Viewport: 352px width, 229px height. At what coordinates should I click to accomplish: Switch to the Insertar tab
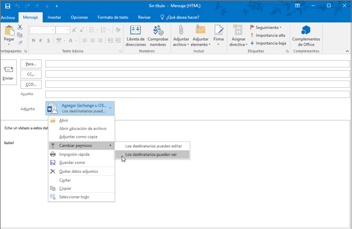pyautogui.click(x=54, y=18)
